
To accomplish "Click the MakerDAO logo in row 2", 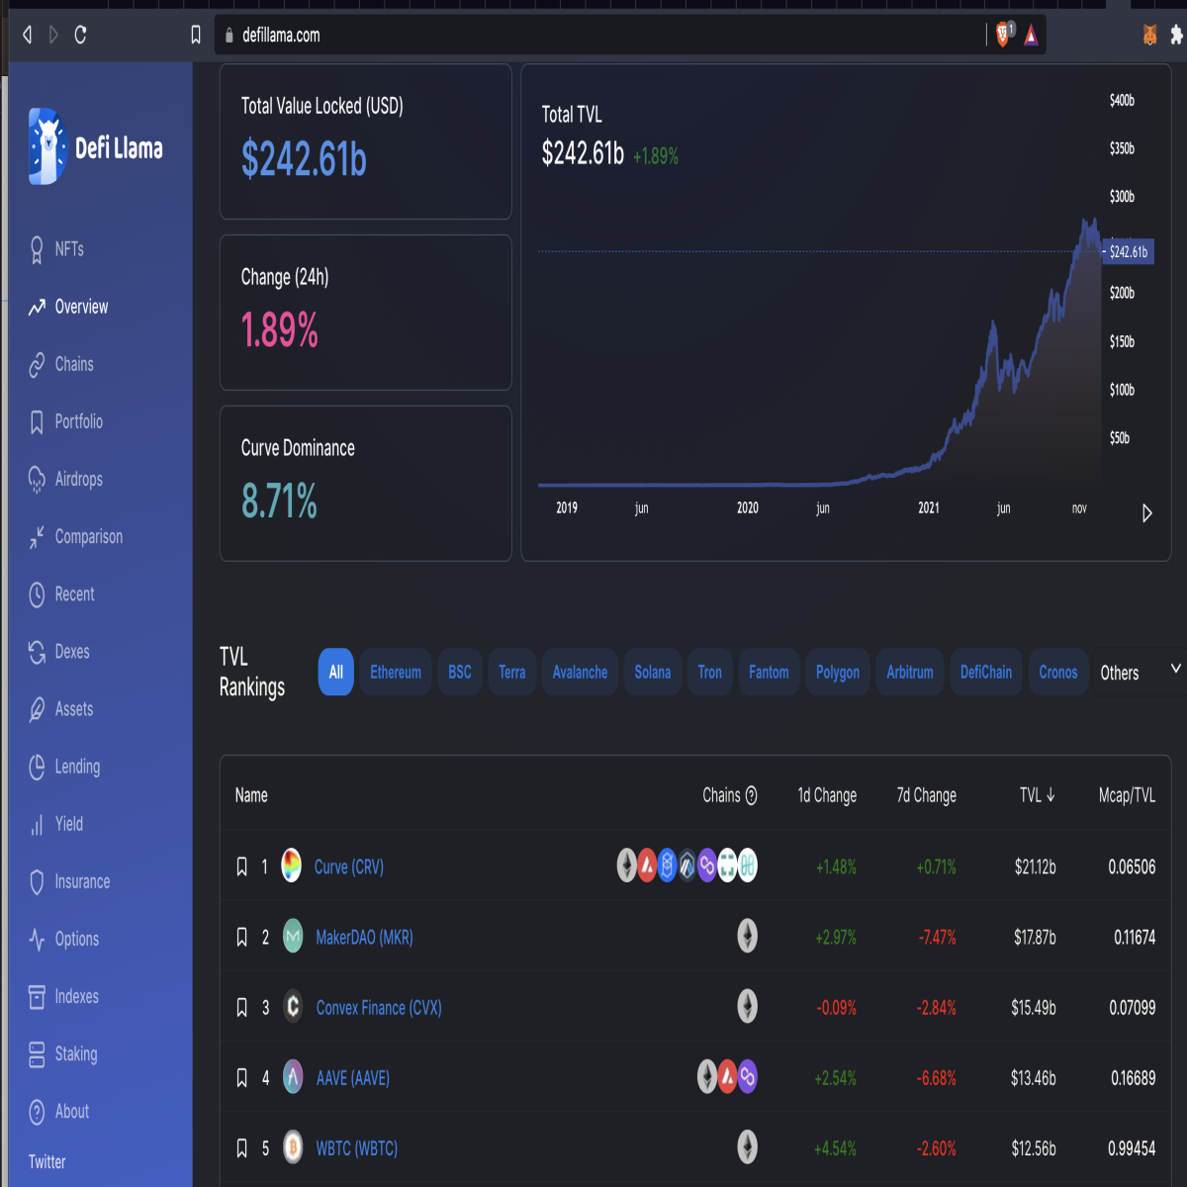I will coord(293,936).
